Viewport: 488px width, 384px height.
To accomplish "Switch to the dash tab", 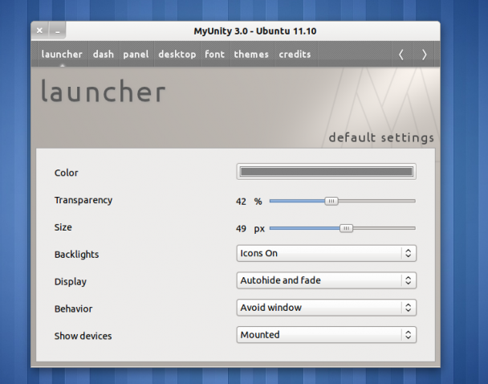I will point(104,54).
